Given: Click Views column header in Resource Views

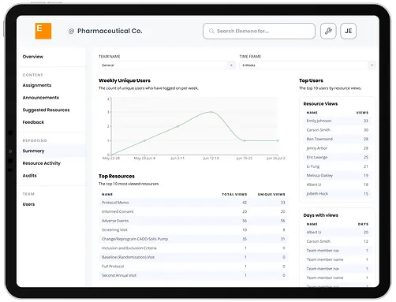Looking at the screenshot, I should [x=362, y=113].
